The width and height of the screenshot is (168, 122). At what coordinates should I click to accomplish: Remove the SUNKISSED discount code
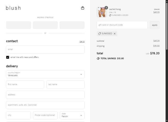tap(115, 34)
